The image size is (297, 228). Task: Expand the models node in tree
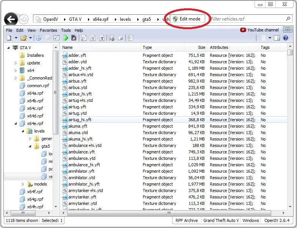pyautogui.click(x=23, y=184)
